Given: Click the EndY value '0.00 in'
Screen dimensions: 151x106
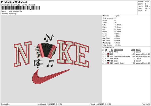Looking at the screenshot, I should pyautogui.click(x=117, y=36).
